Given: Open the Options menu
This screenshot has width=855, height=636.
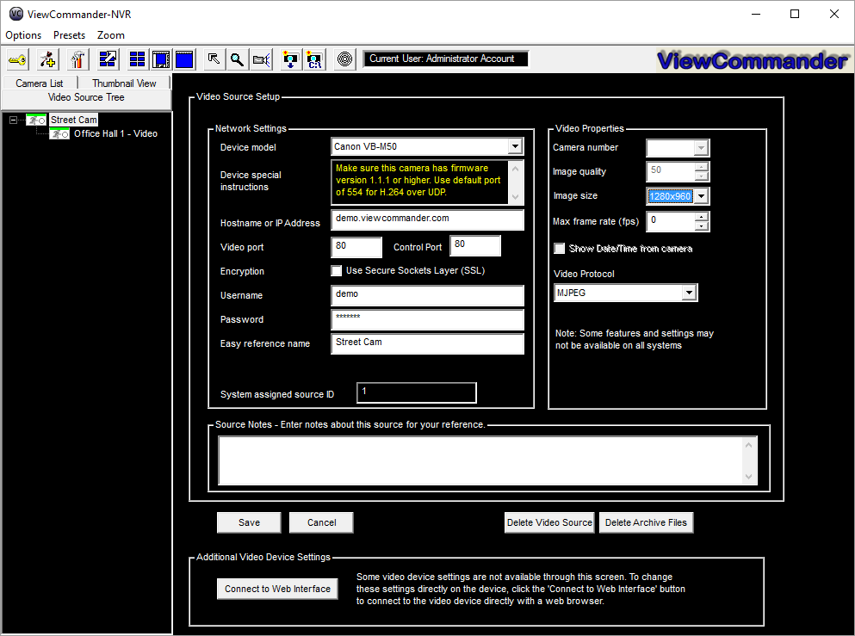Looking at the screenshot, I should [23, 35].
